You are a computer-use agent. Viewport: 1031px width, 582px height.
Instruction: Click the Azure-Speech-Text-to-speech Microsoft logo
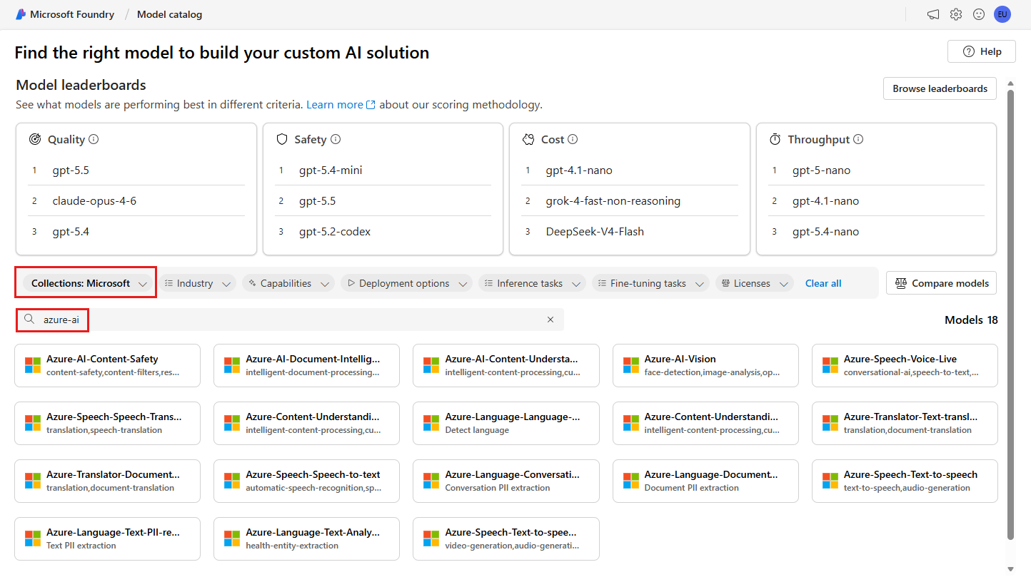pos(830,481)
